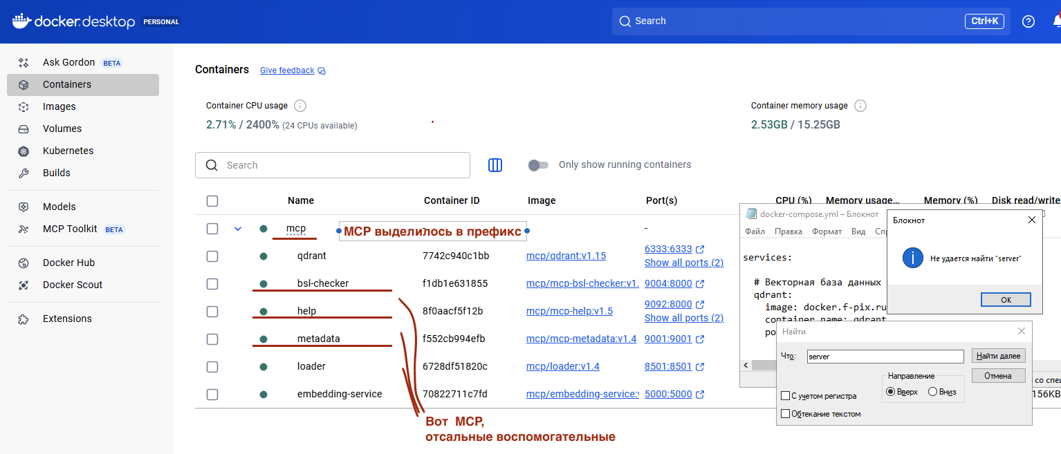This screenshot has width=1061, height=454.
Task: Check the metadata container checkbox
Action: click(212, 339)
